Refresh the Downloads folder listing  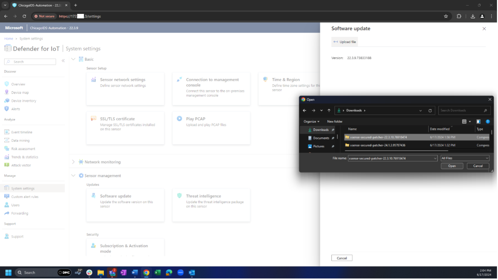coord(430,110)
